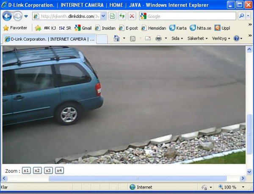The height and width of the screenshot is (194, 254).
Task: Click the Stop loading red X icon
Action: coord(132,16)
